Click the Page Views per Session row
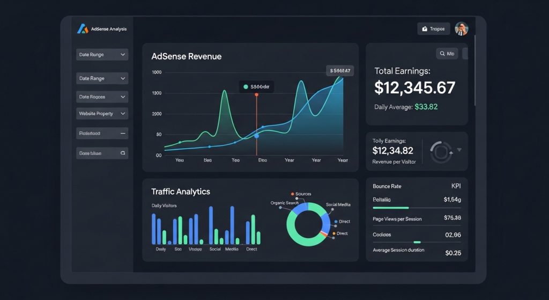This screenshot has height=300, width=549. tap(417, 218)
